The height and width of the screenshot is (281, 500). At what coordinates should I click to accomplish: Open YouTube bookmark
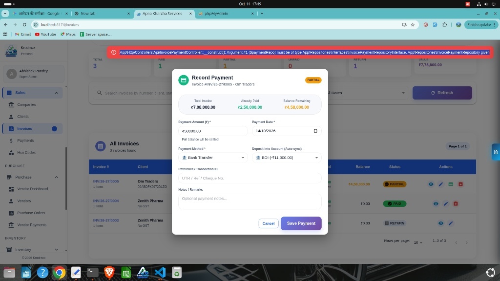coord(45,34)
